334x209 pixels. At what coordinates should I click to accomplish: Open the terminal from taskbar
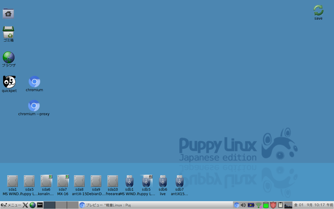pos(40,205)
